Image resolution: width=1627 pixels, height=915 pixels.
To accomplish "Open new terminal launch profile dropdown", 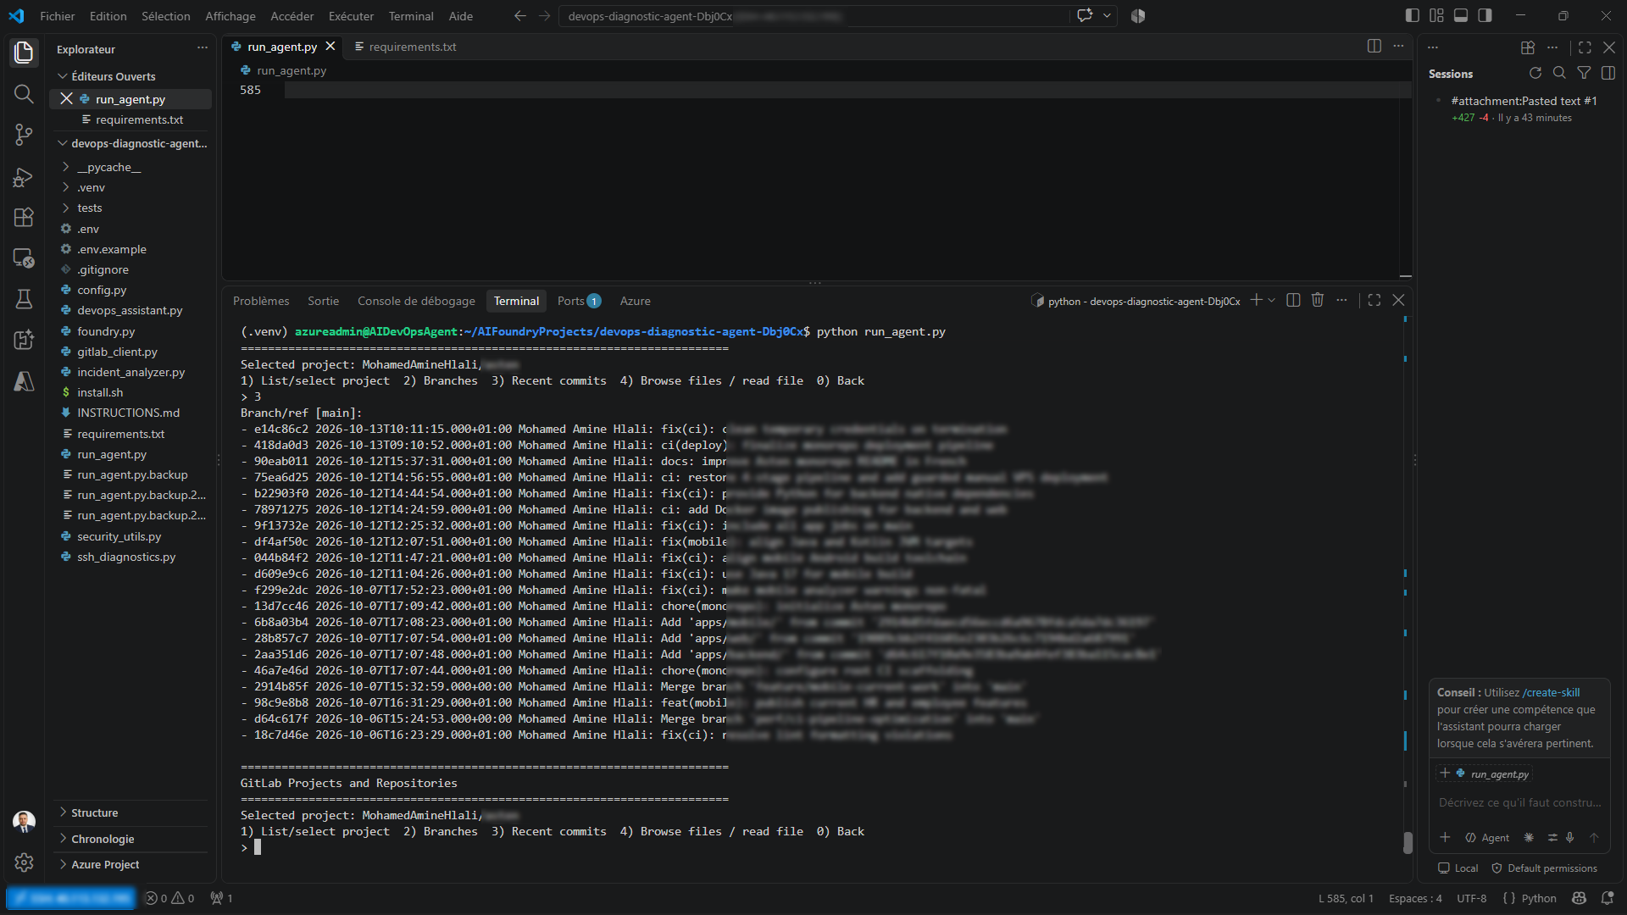I will tap(1272, 300).
